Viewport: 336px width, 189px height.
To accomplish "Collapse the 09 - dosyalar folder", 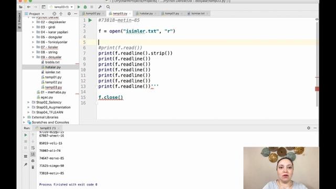I will tap(33, 57).
